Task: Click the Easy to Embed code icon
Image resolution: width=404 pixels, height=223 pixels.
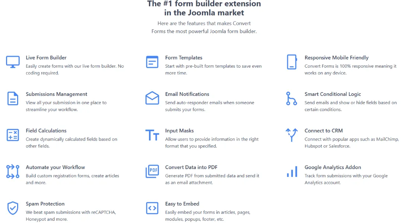Action: pyautogui.click(x=152, y=208)
